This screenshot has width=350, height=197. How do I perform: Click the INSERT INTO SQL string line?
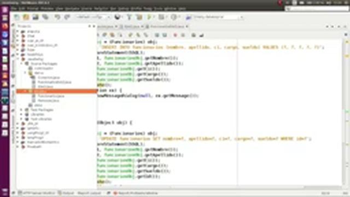tap(211, 48)
